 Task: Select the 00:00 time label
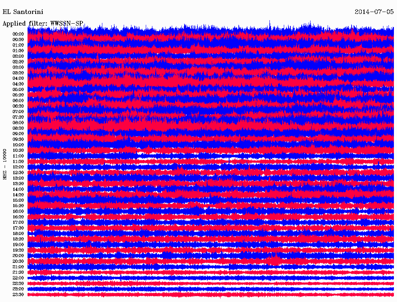coord(18,34)
